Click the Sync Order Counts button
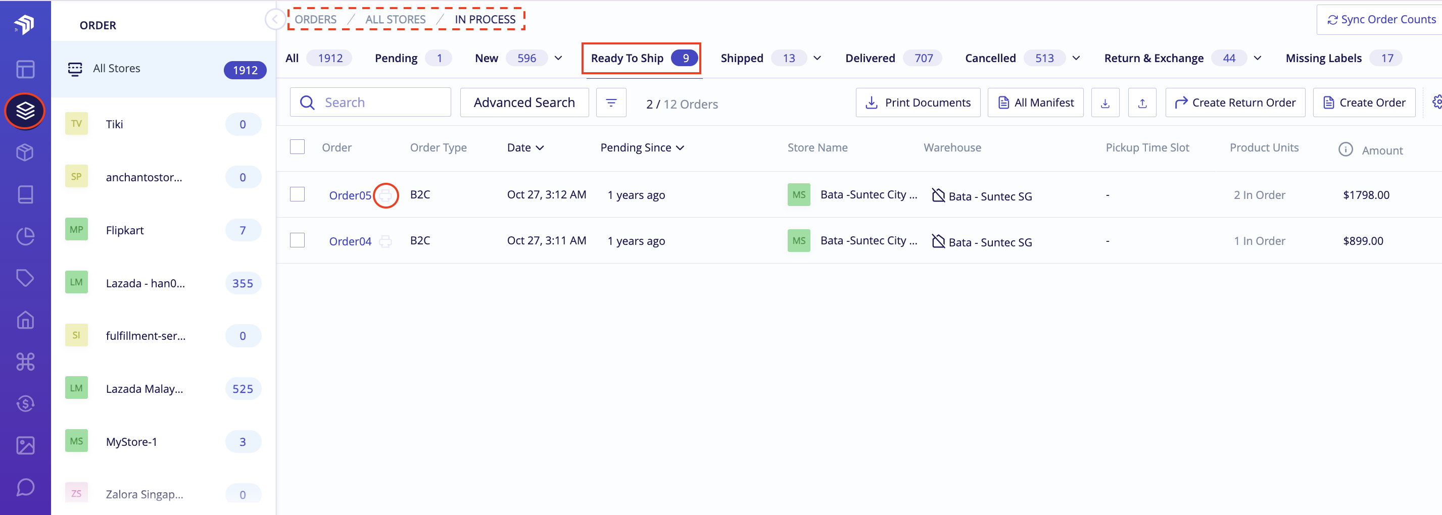 [x=1380, y=20]
